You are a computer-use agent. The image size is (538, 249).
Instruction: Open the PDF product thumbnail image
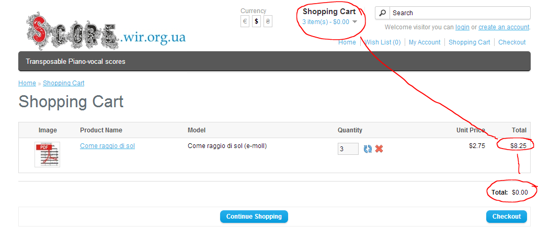(x=48, y=154)
